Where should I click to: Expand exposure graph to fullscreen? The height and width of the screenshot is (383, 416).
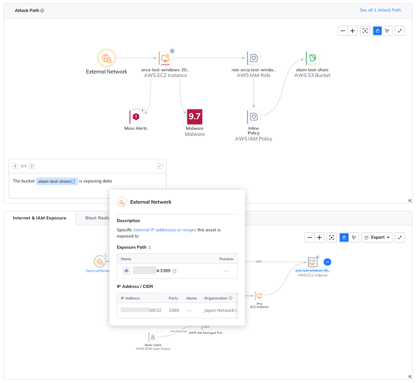pos(400,237)
